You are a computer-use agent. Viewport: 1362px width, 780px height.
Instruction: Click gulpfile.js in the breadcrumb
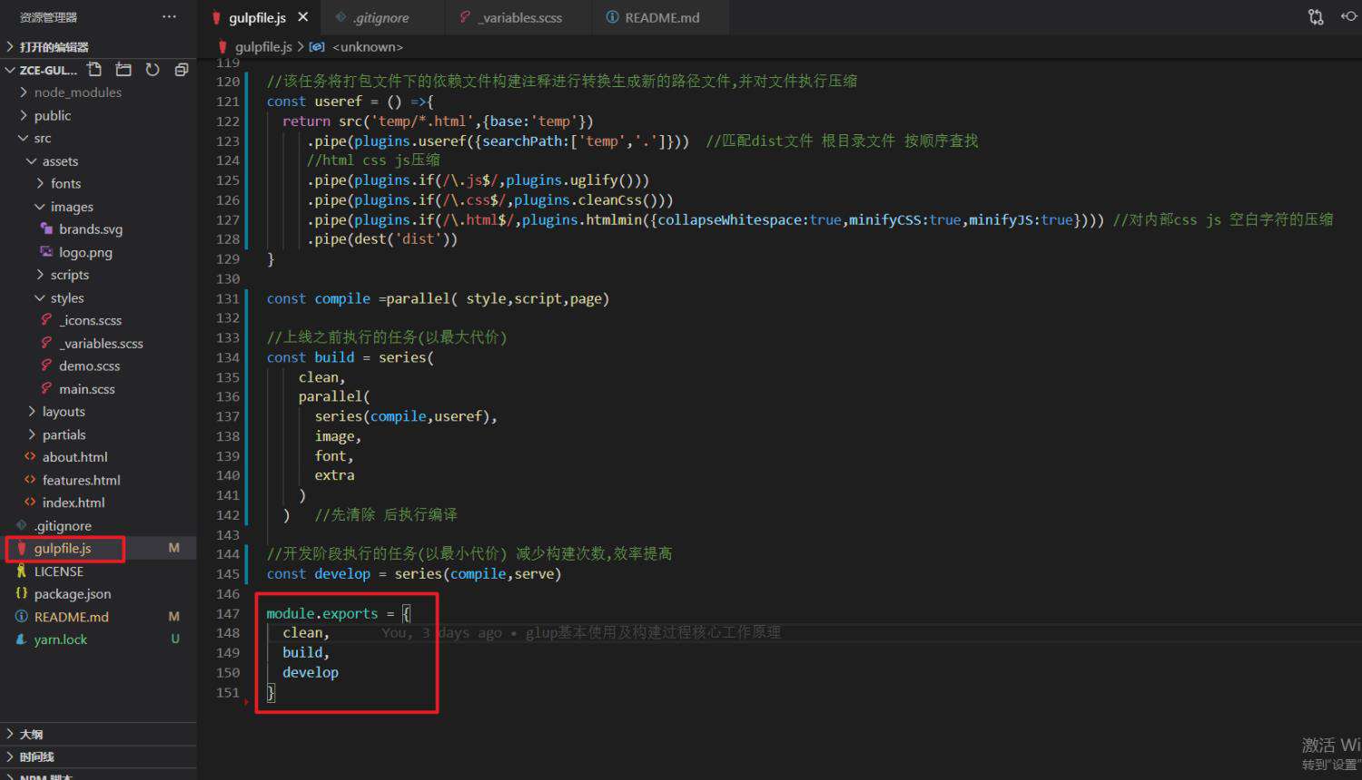[263, 47]
